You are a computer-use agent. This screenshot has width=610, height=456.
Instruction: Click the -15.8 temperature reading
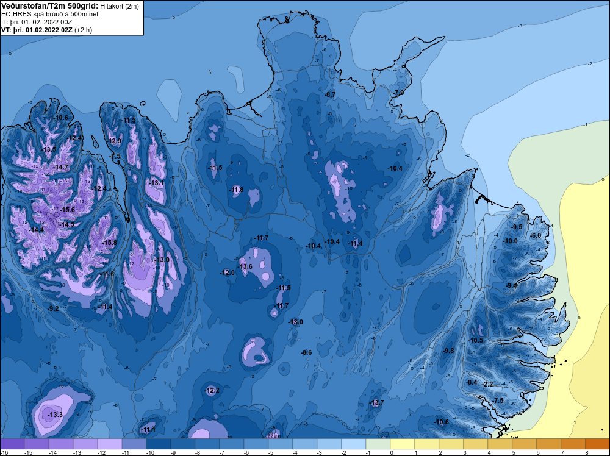110,243
